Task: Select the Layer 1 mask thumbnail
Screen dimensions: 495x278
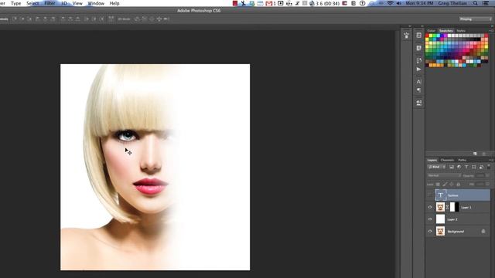Action: 454,207
